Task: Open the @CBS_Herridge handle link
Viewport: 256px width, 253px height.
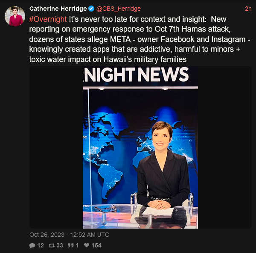Action: 118,9
